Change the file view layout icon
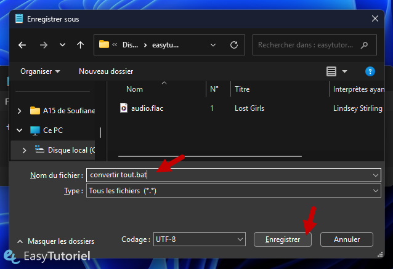 pyautogui.click(x=331, y=71)
